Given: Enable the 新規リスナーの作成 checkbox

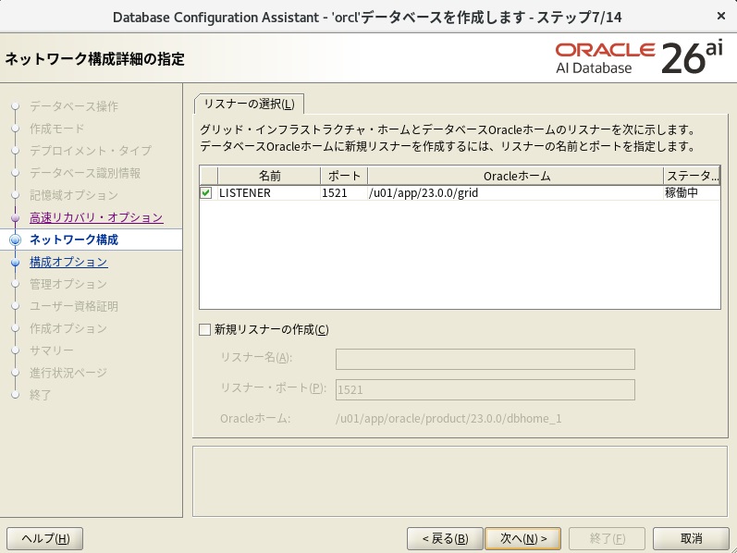Looking at the screenshot, I should click(x=205, y=329).
